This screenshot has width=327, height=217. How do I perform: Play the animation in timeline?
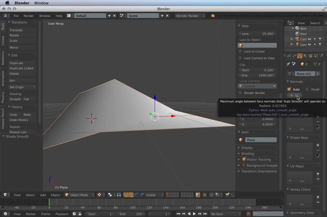point(194,214)
